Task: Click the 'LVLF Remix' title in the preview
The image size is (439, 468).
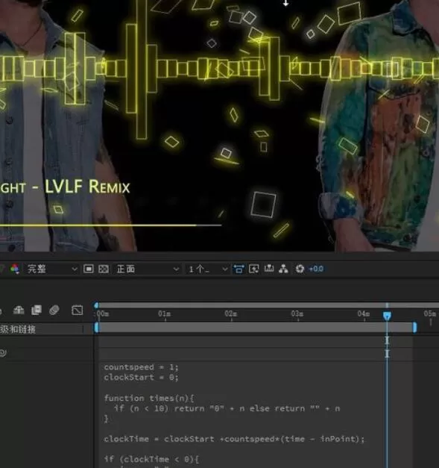Action: pyautogui.click(x=87, y=187)
